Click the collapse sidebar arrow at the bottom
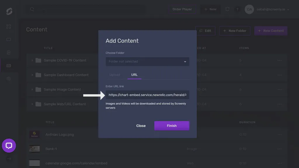This screenshot has height=168, width=299. click(8, 159)
